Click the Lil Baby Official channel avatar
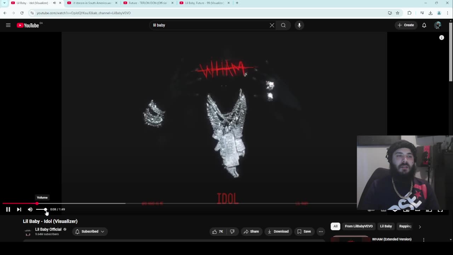 (x=28, y=232)
